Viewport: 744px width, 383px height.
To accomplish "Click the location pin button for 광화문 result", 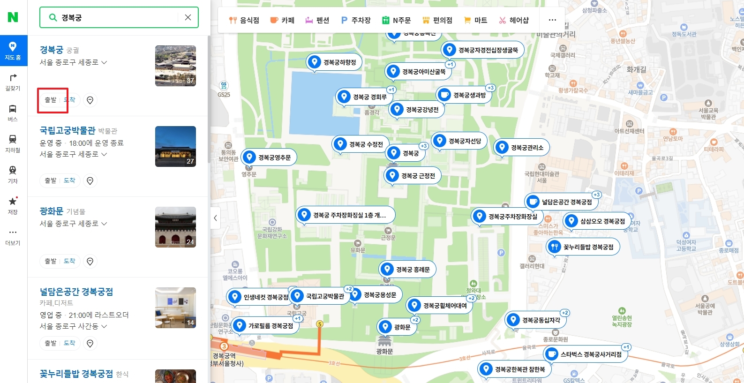I will click(x=90, y=261).
